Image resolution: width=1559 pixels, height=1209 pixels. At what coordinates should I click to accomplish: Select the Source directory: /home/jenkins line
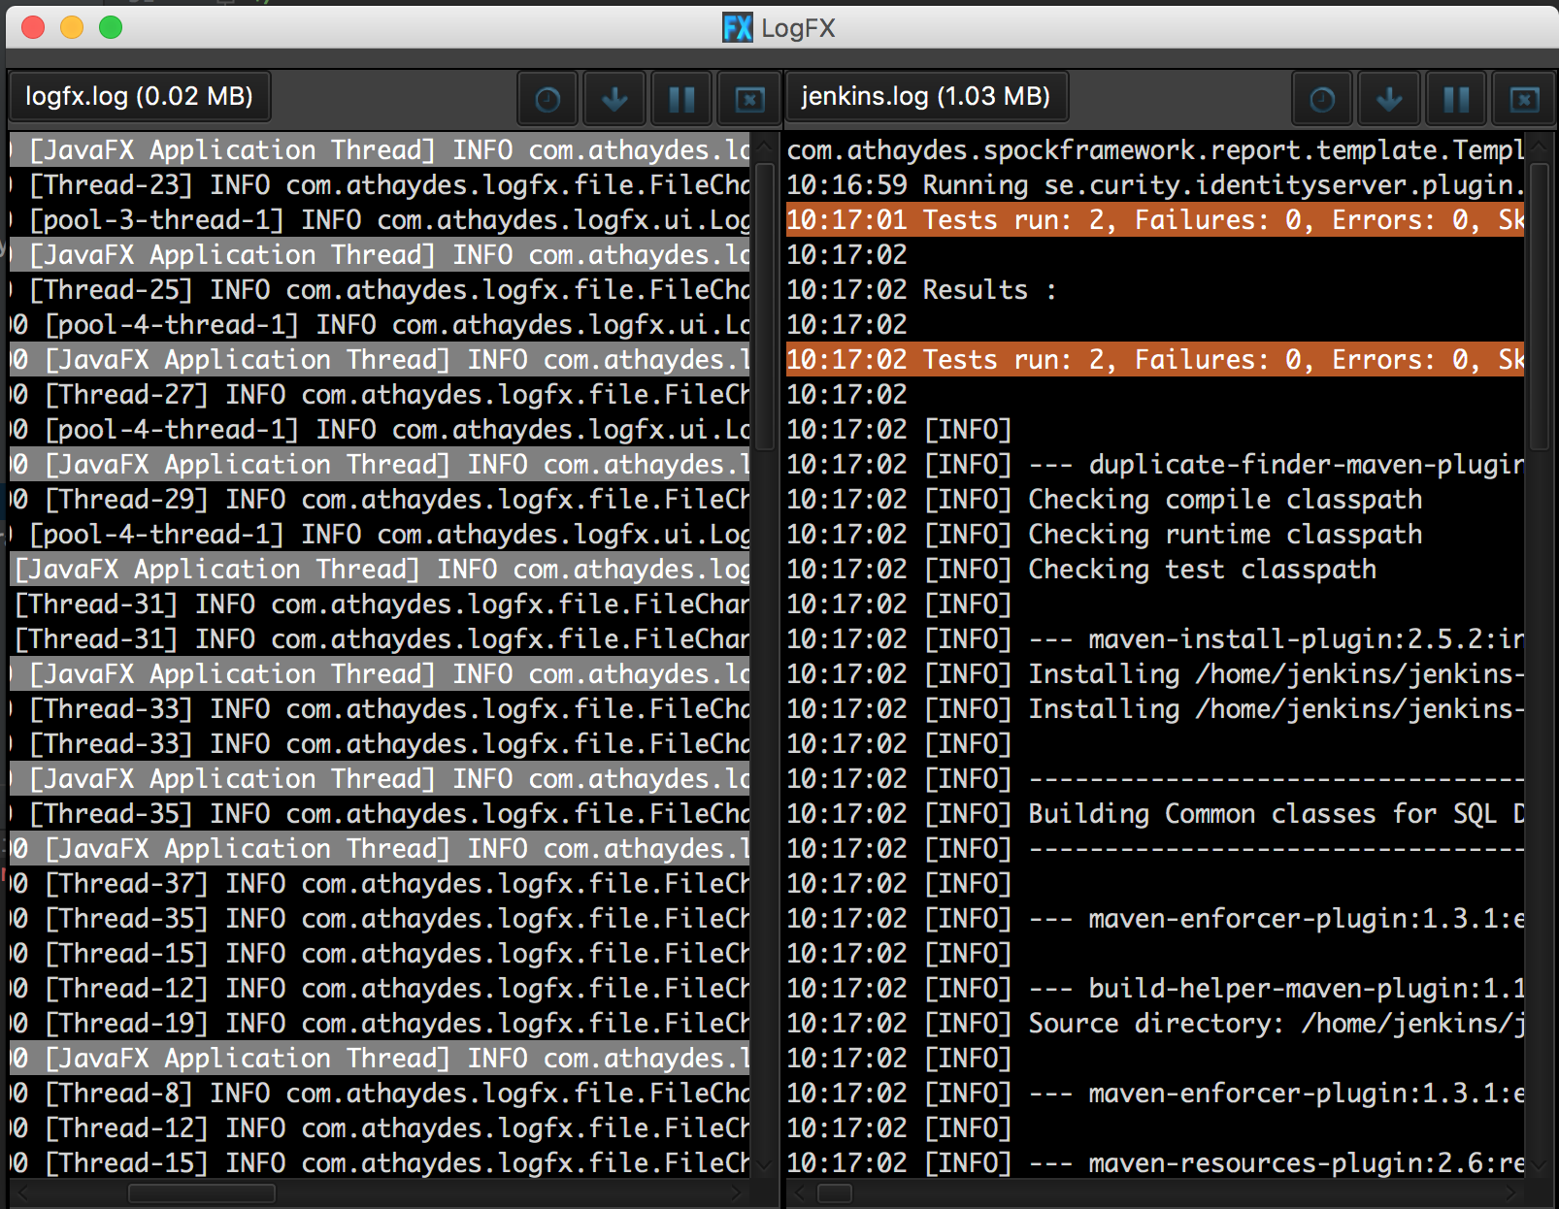point(1154,1024)
